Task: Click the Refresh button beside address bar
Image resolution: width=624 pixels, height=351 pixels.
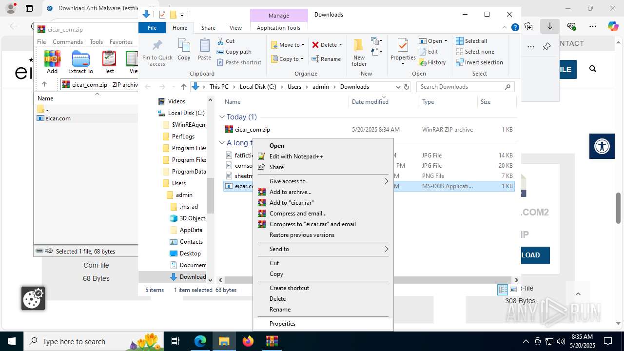Action: [x=407, y=87]
